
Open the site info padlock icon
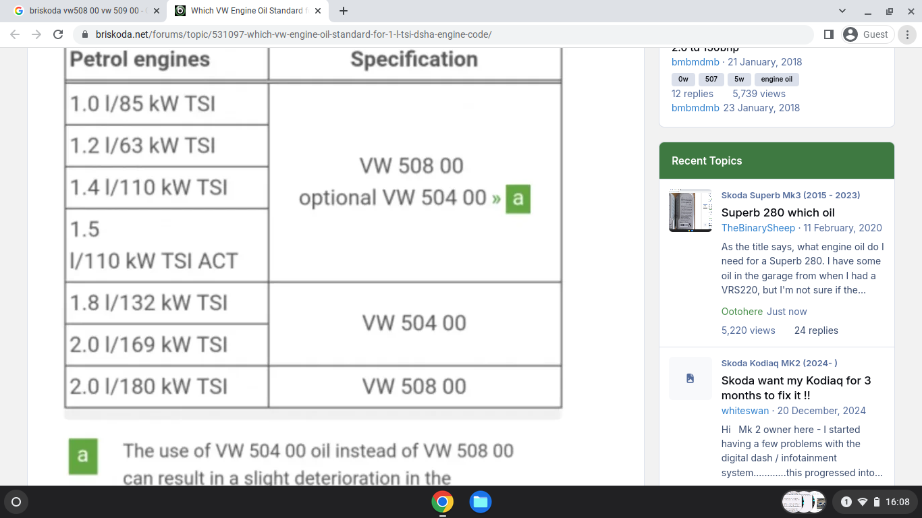85,34
